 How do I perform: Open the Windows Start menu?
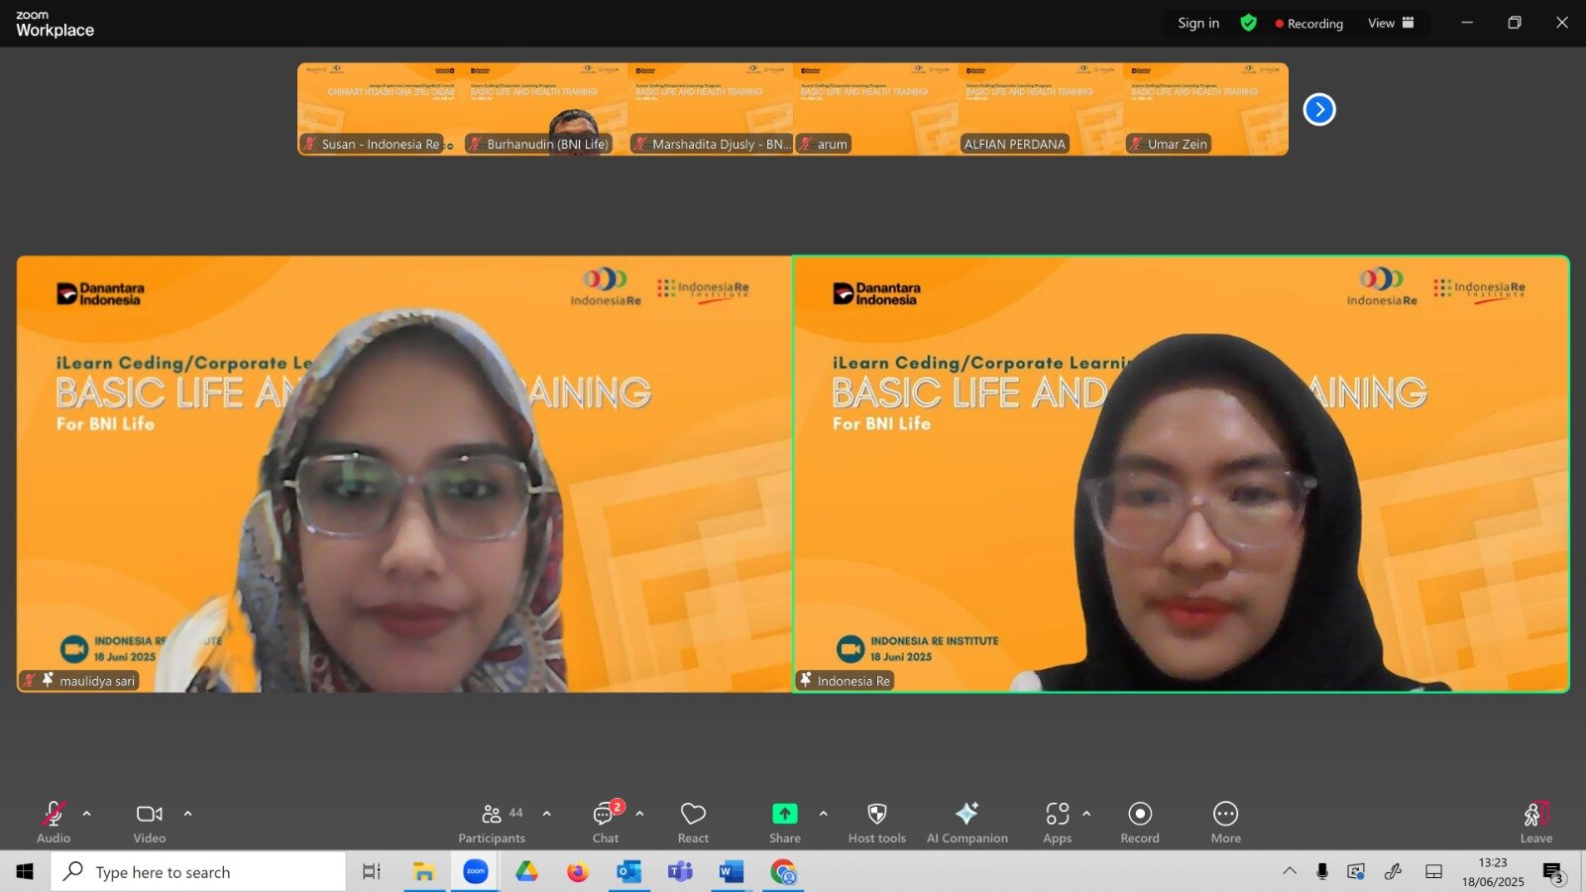[25, 872]
